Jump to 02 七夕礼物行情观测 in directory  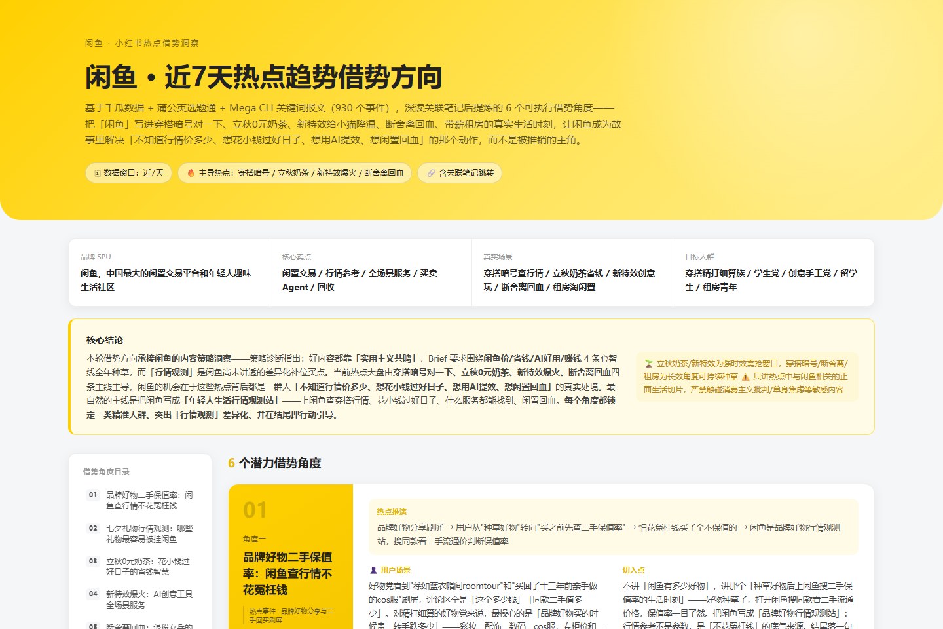pos(140,533)
